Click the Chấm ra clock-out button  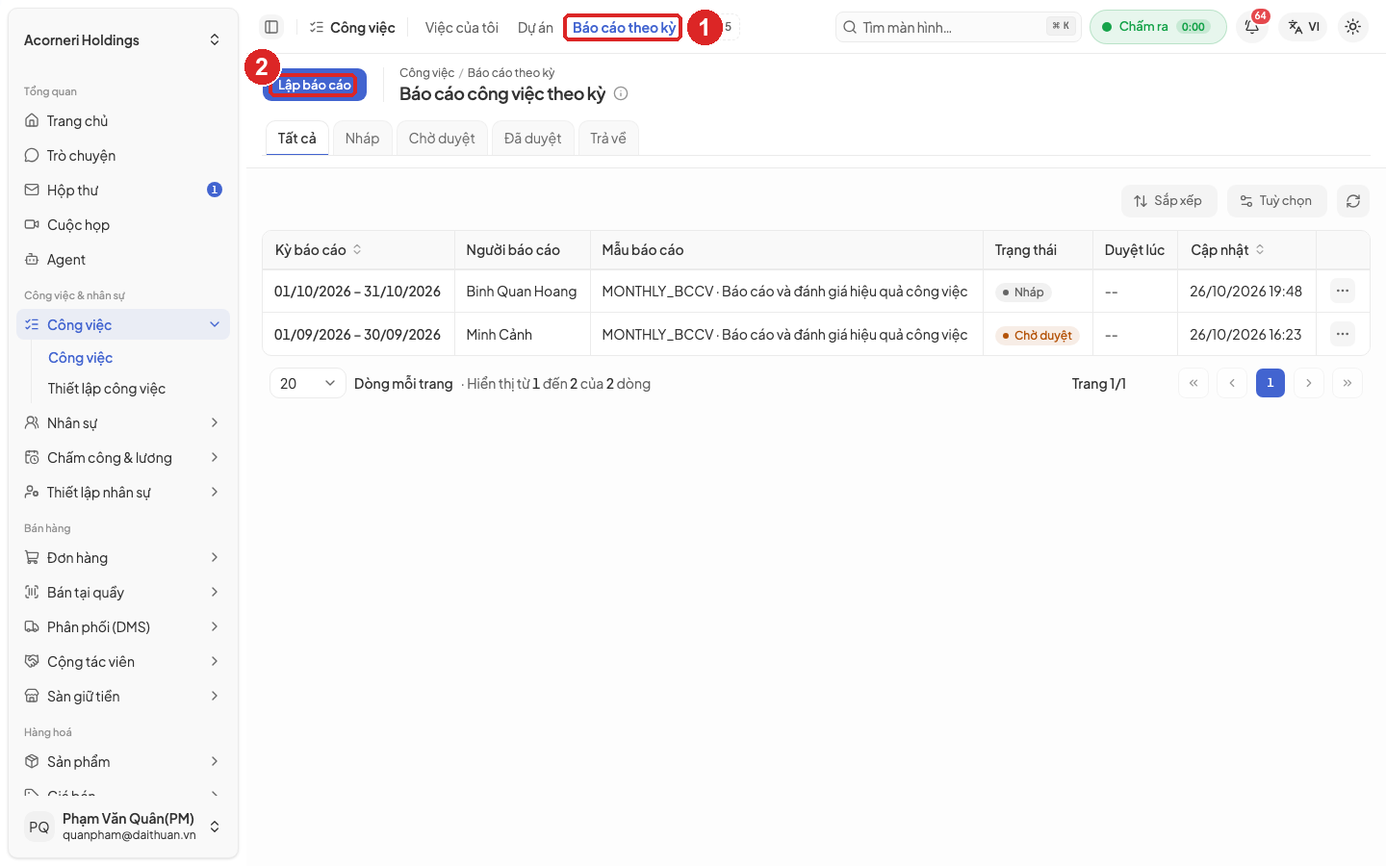click(x=1158, y=27)
